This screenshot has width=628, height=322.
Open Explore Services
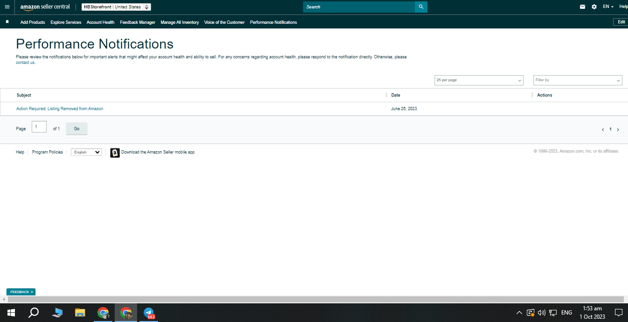coord(66,22)
